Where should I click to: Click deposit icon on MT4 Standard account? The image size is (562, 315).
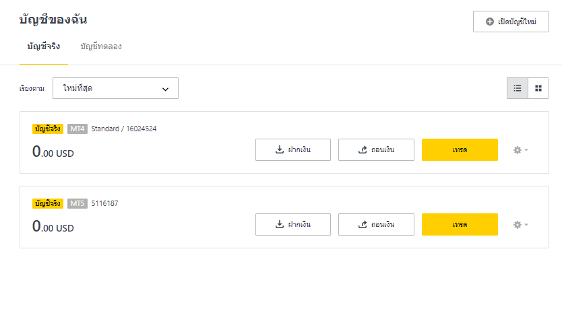(280, 149)
